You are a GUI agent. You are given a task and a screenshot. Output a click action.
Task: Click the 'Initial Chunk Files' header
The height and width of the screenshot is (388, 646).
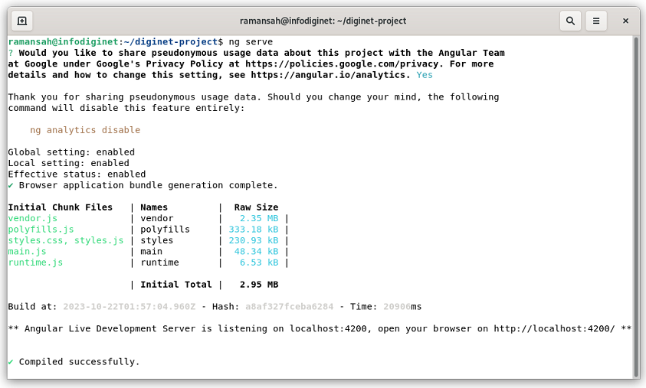(60, 207)
